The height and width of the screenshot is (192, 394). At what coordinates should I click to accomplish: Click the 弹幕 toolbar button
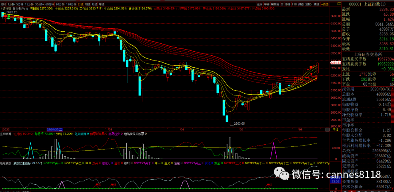pos(301,4)
